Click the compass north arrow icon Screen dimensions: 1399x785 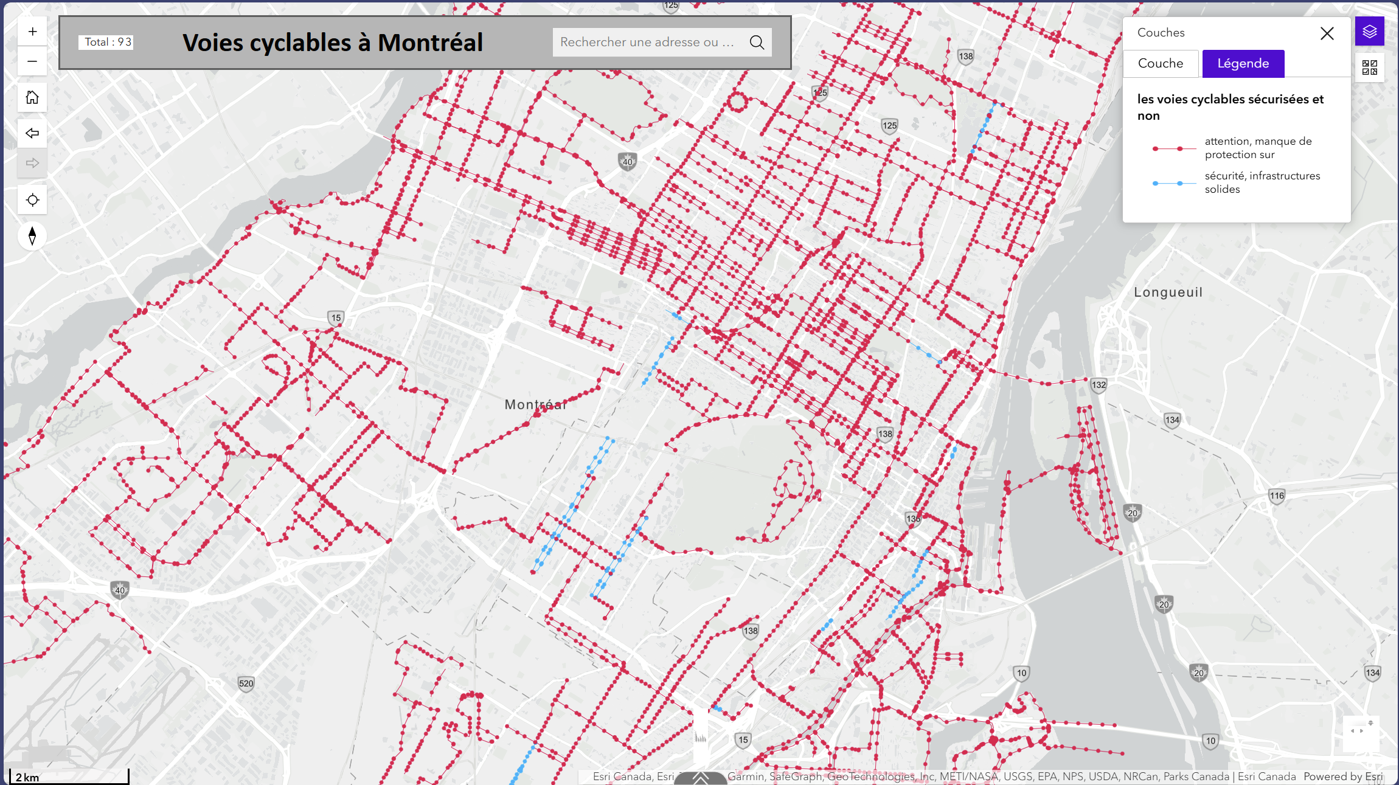[x=32, y=236]
